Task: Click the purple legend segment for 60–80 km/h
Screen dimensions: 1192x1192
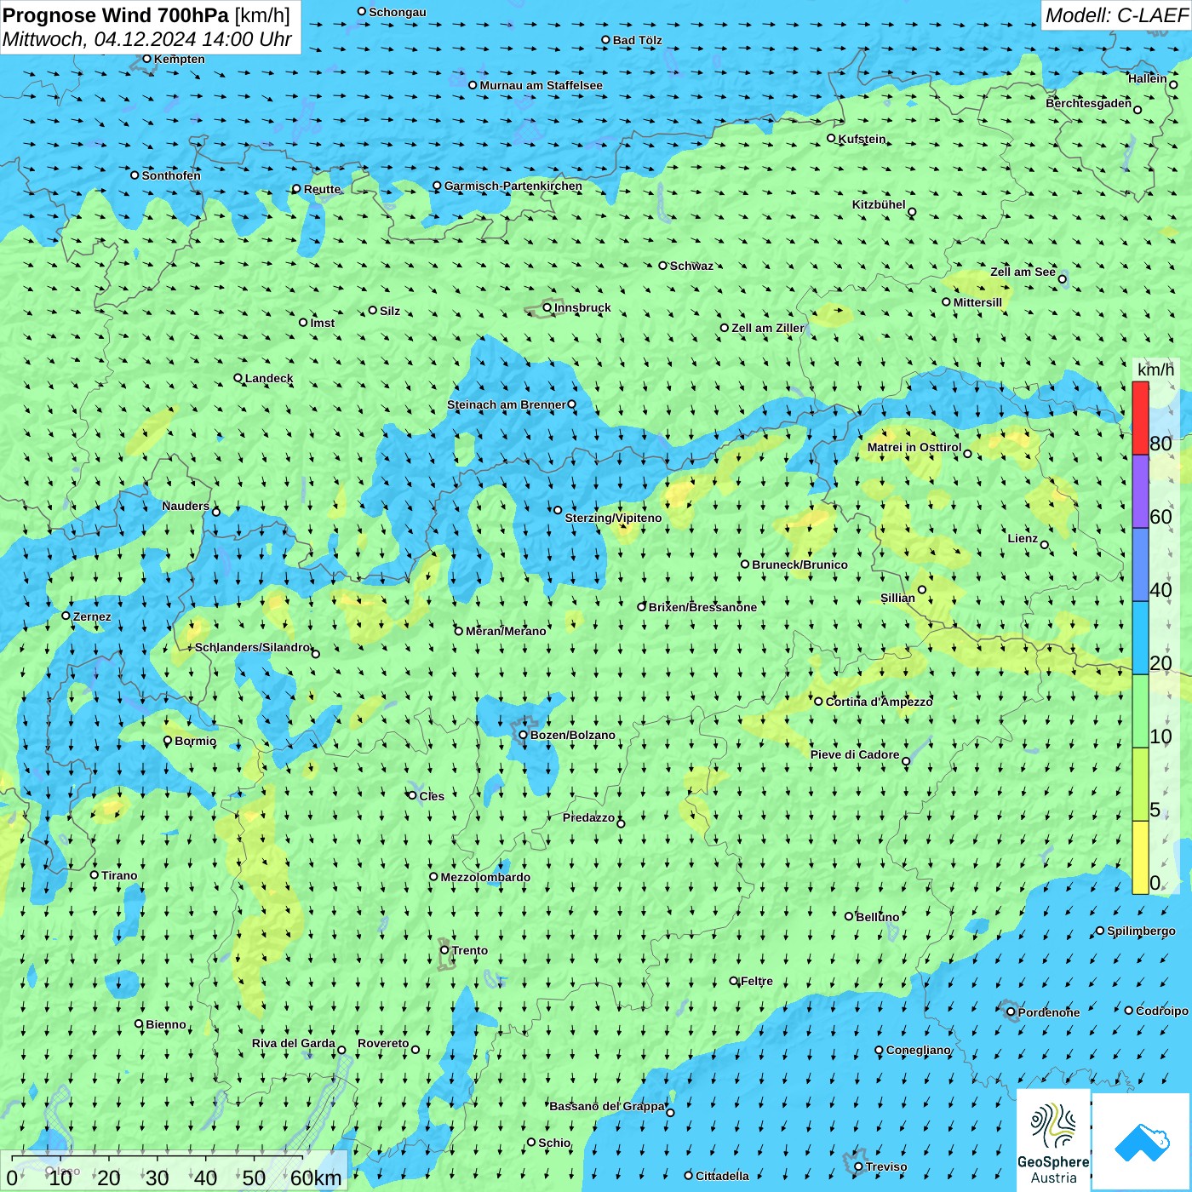Action: coord(1140,491)
